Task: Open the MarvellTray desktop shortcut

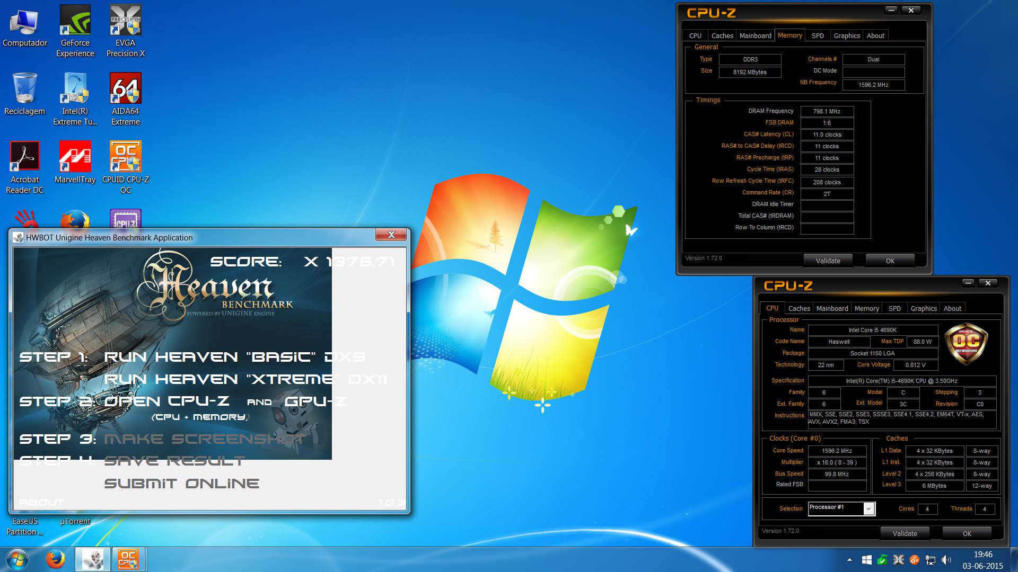Action: pos(75,163)
